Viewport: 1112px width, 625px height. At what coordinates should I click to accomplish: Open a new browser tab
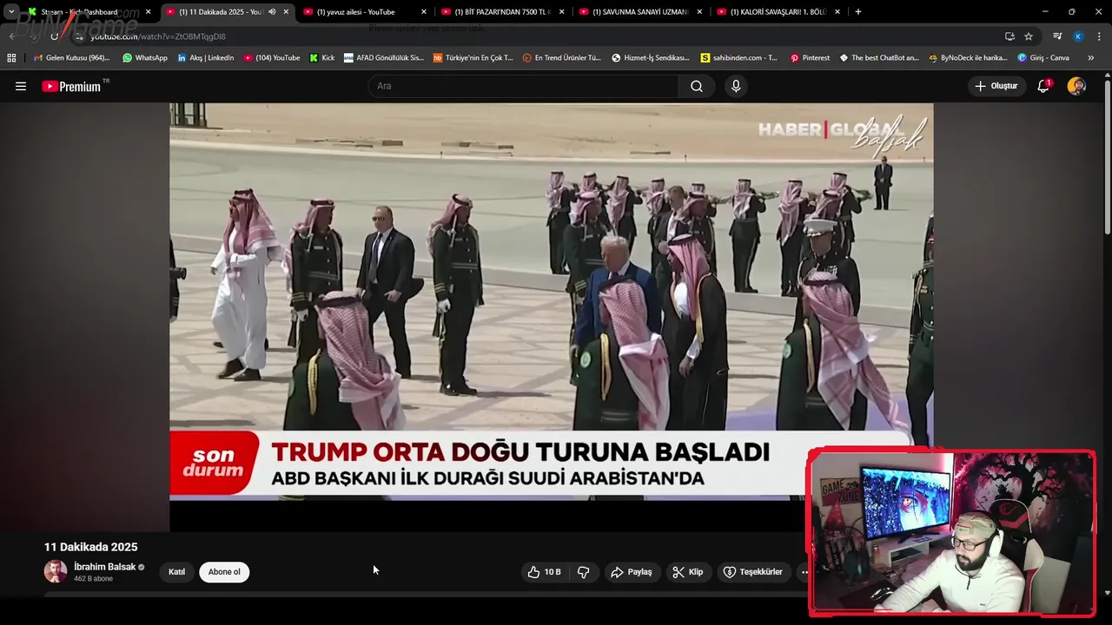tap(858, 12)
